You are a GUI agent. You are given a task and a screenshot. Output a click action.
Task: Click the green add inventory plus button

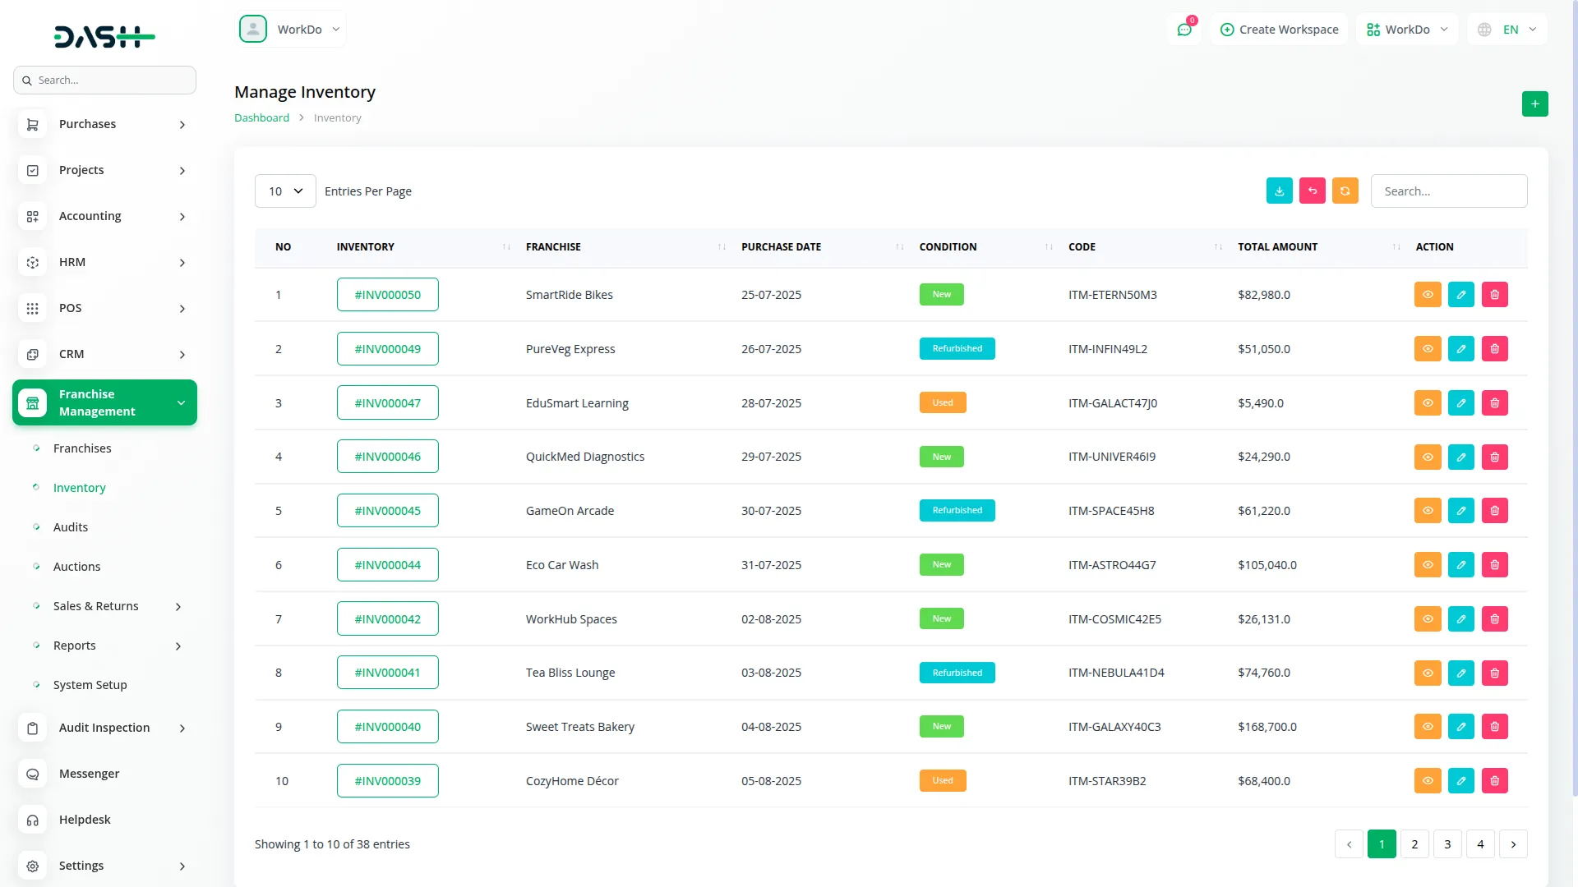point(1534,103)
